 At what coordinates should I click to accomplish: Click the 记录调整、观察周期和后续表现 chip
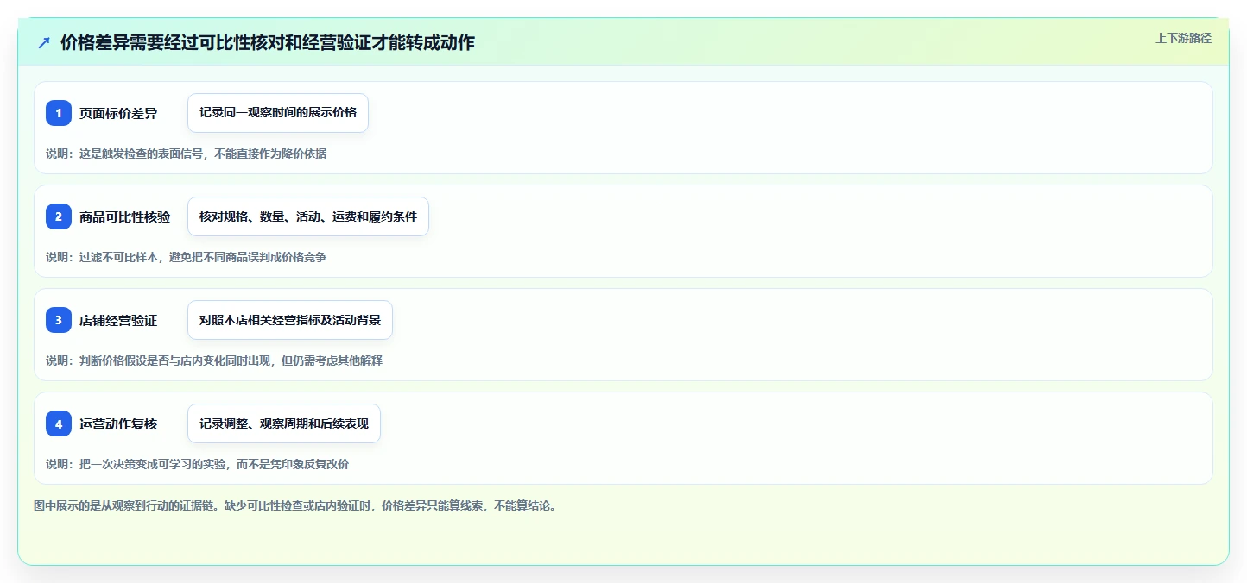[284, 423]
